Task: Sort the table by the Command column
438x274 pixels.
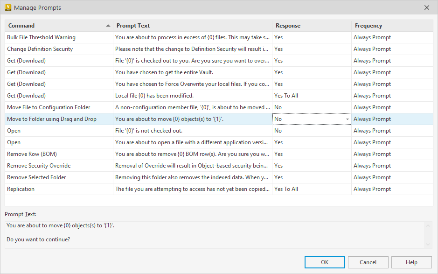Action: 56,26
